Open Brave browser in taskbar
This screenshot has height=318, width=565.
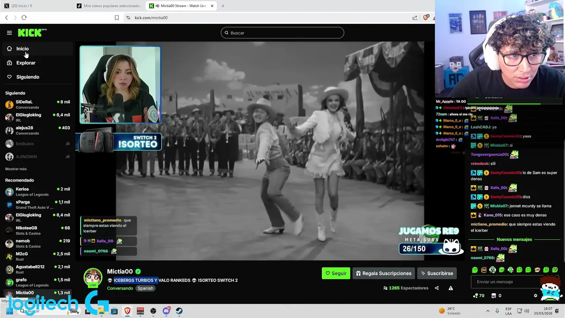[127, 311]
